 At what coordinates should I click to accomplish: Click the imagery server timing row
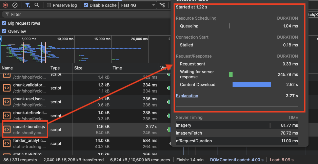click(x=237, y=125)
